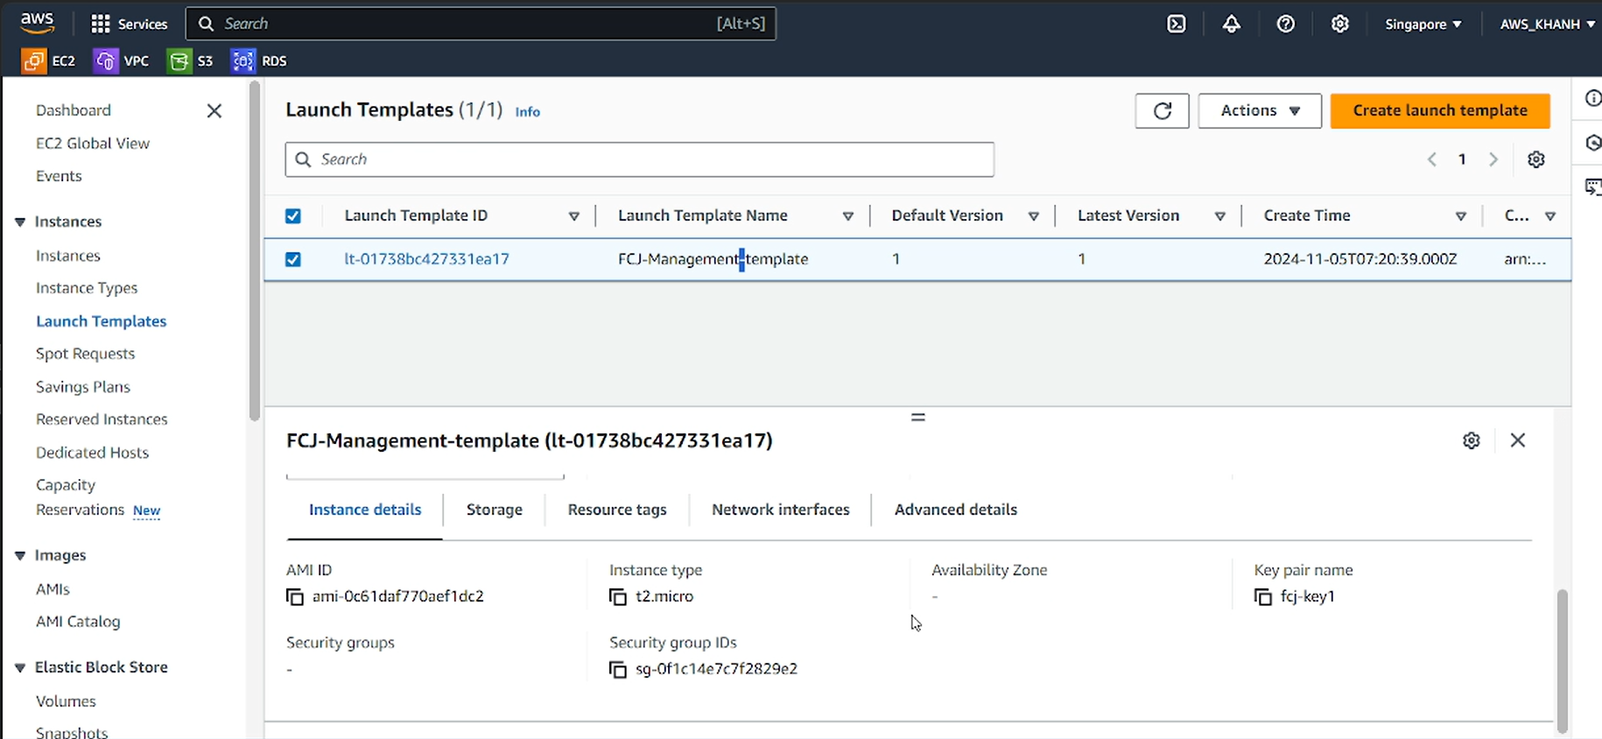Copy the security group ID

618,670
